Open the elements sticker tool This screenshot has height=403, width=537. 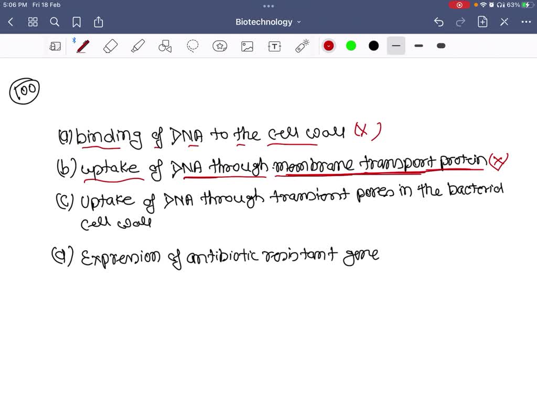coord(220,46)
